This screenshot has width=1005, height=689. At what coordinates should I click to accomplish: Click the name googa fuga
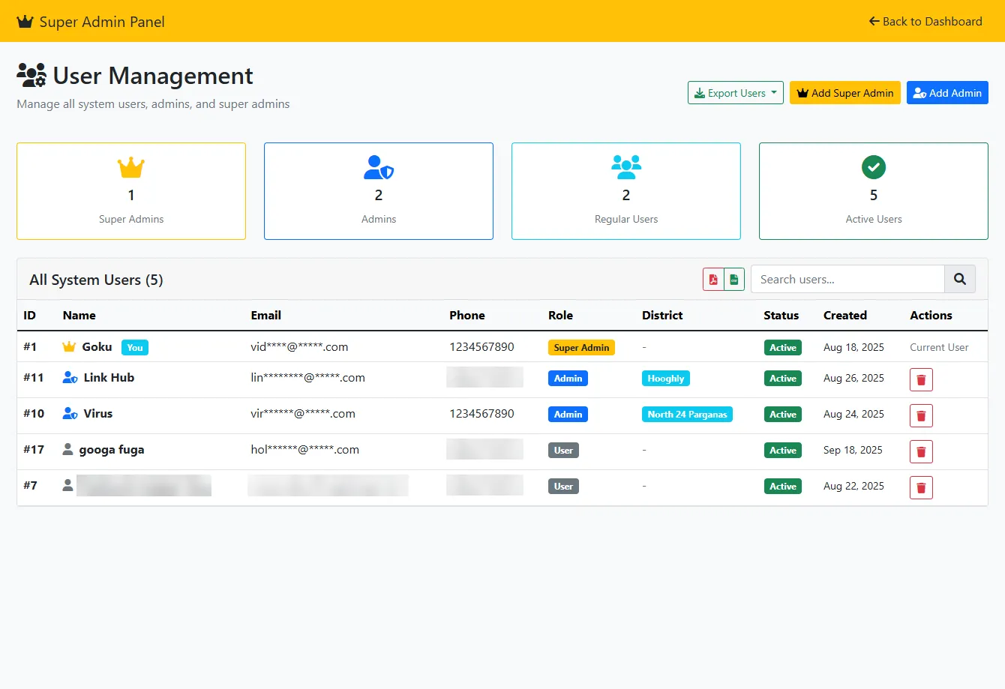click(112, 450)
